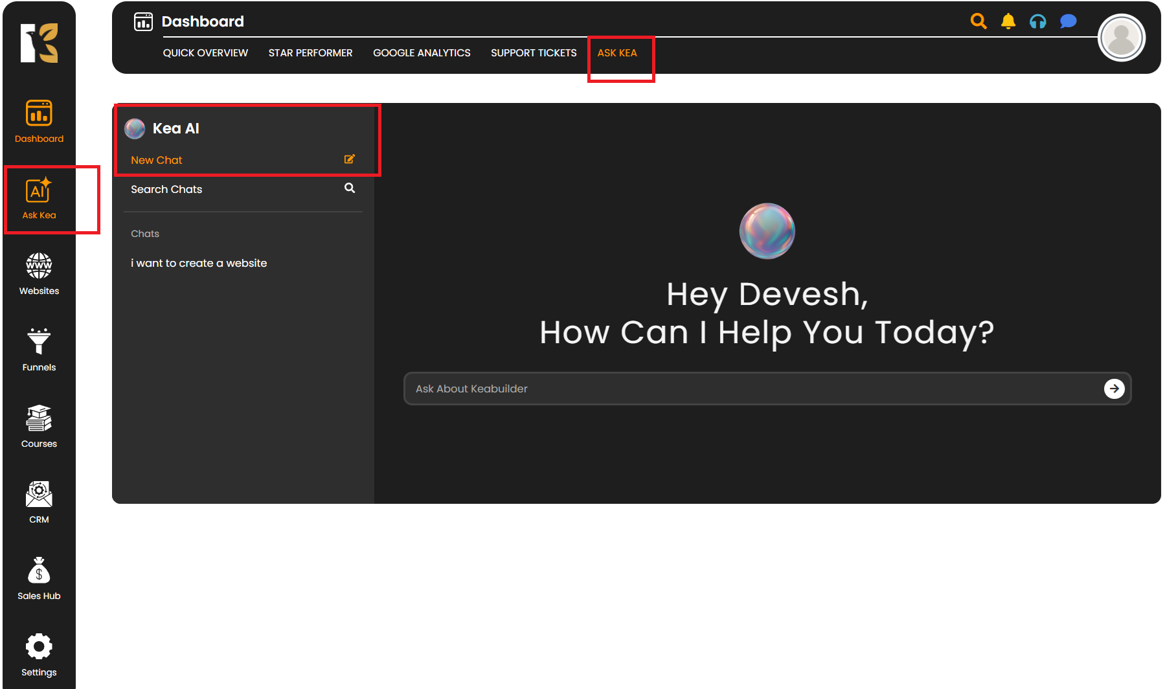Go to Funnels in the sidebar
This screenshot has height=689, width=1163.
click(39, 342)
